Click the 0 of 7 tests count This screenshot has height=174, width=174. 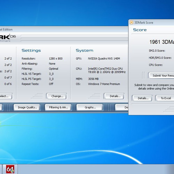8,78
